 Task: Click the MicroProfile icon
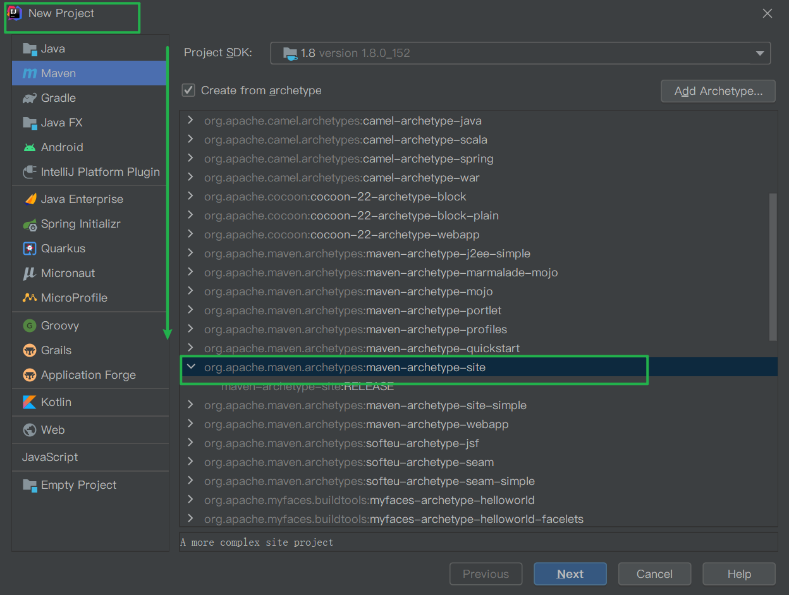tap(30, 298)
